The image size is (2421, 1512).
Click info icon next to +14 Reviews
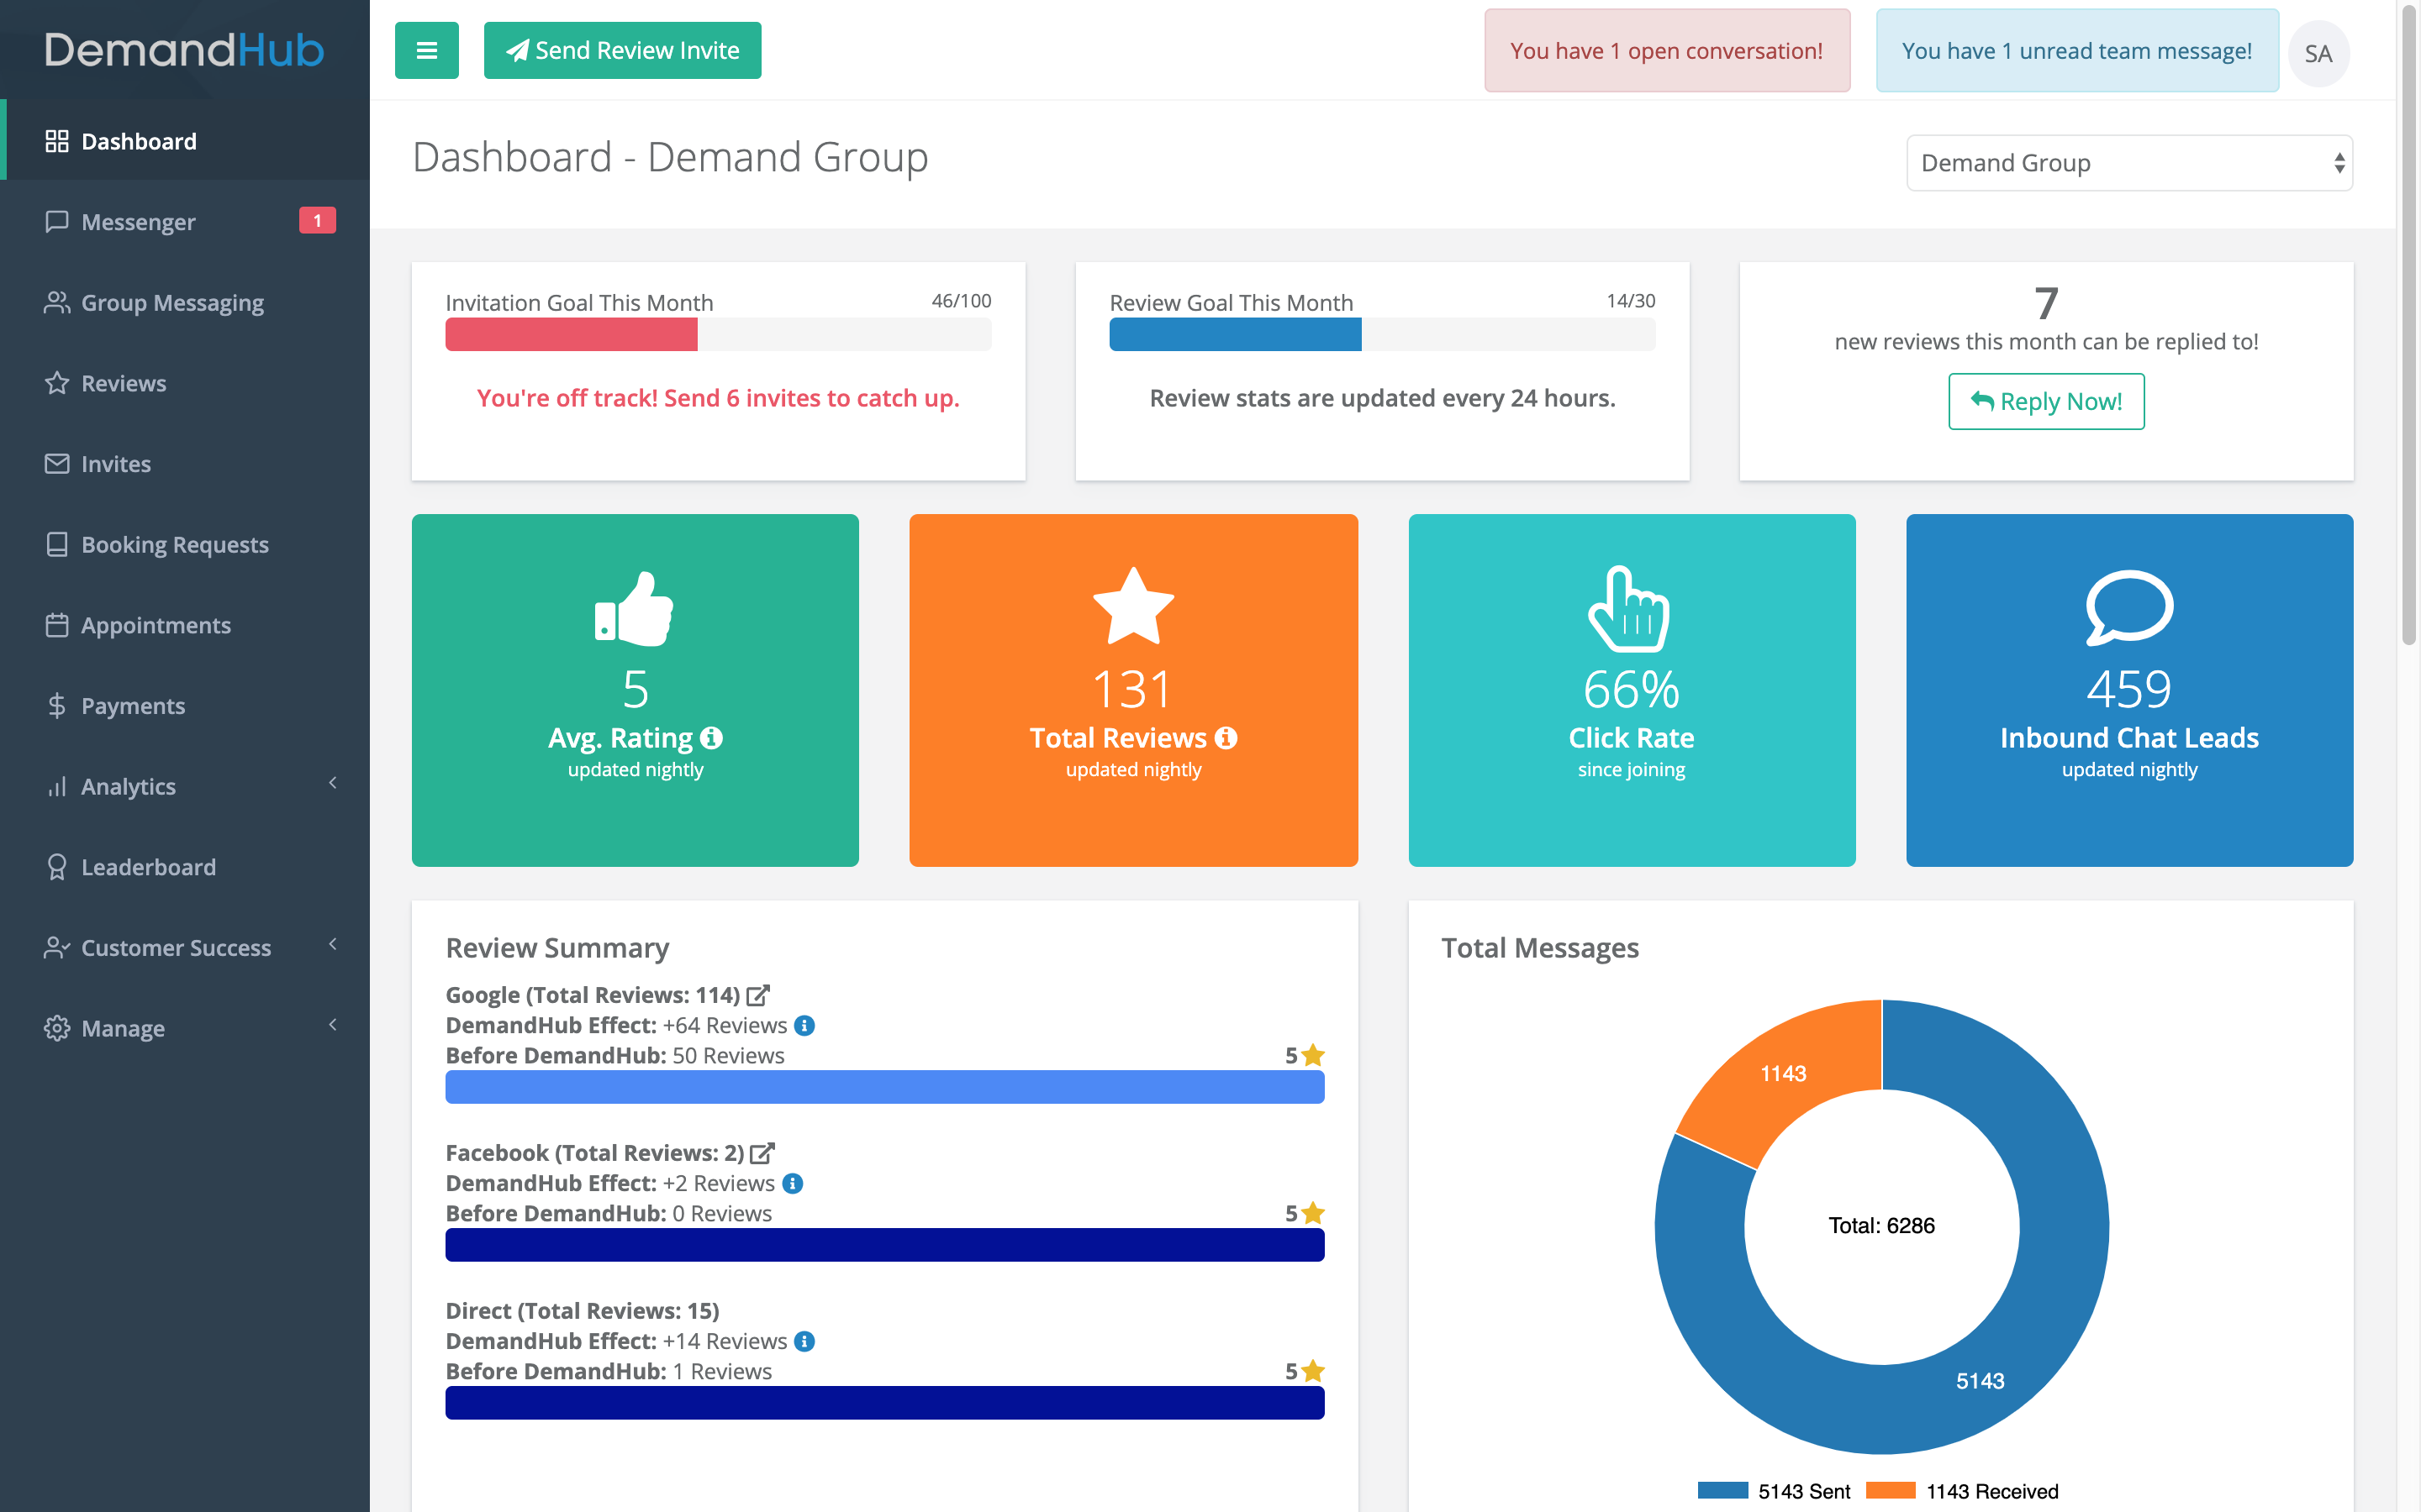804,1341
